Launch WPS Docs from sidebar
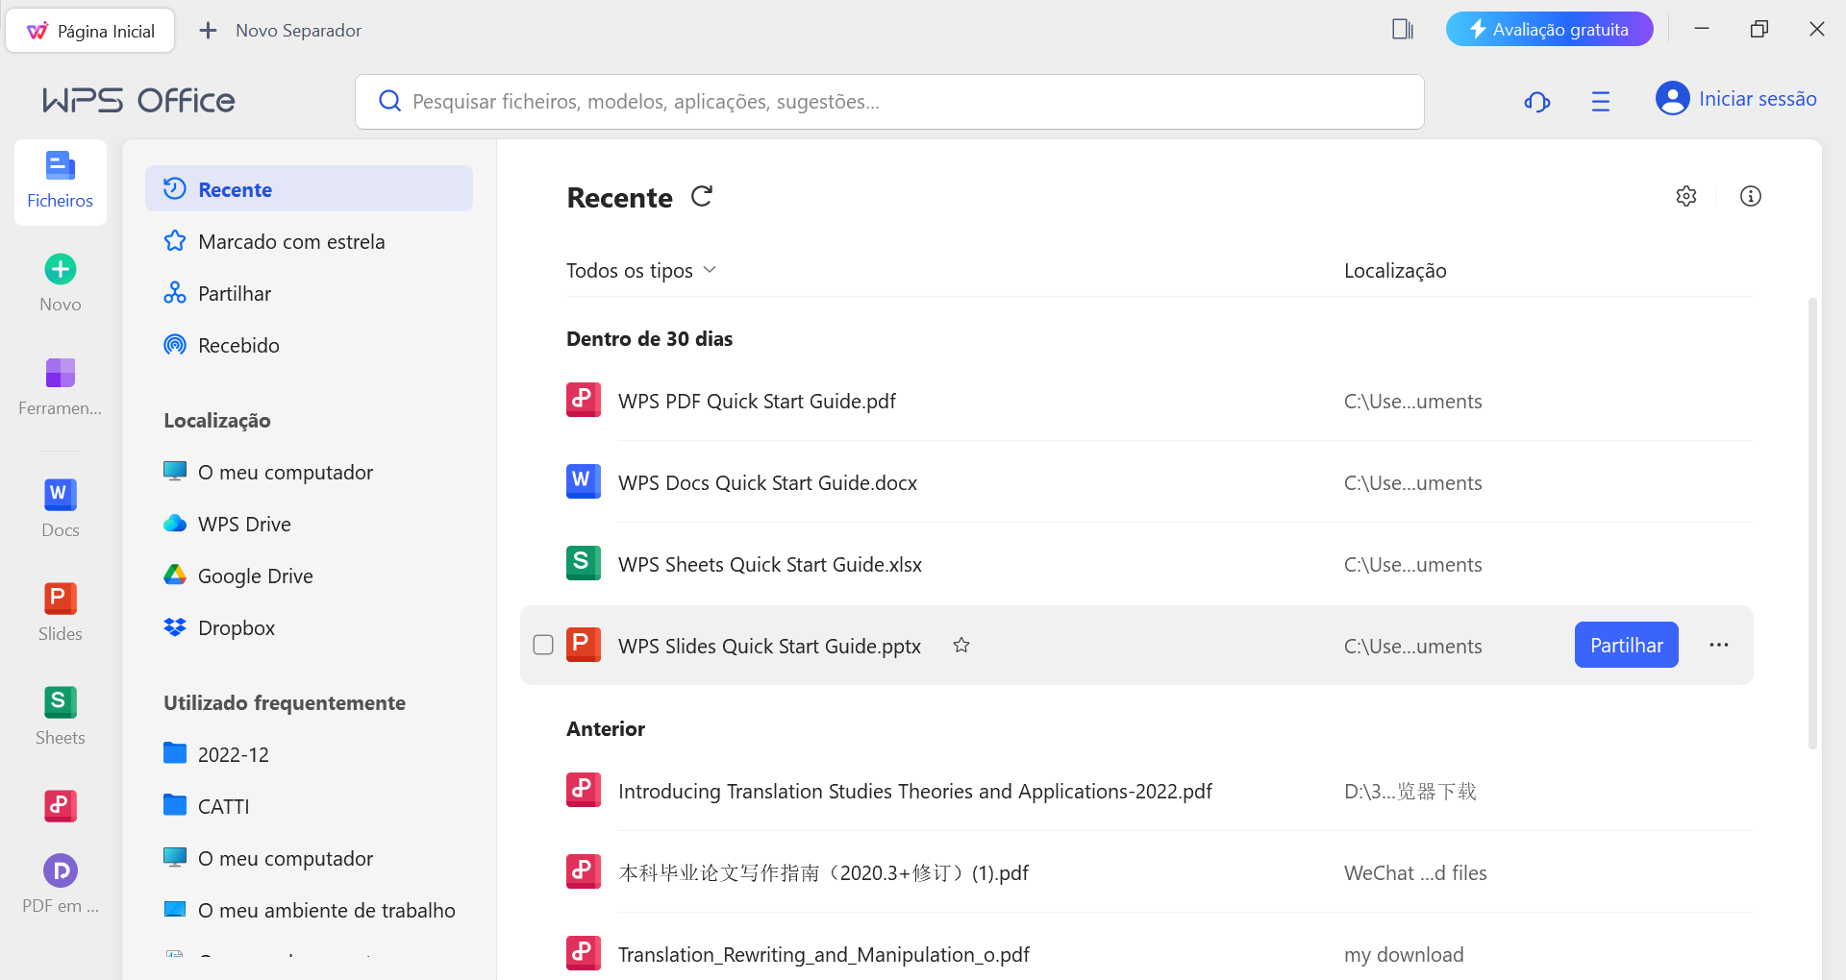1846x980 pixels. point(60,508)
